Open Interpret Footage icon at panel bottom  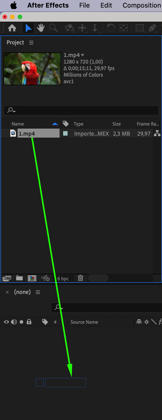pyautogui.click(x=7, y=278)
